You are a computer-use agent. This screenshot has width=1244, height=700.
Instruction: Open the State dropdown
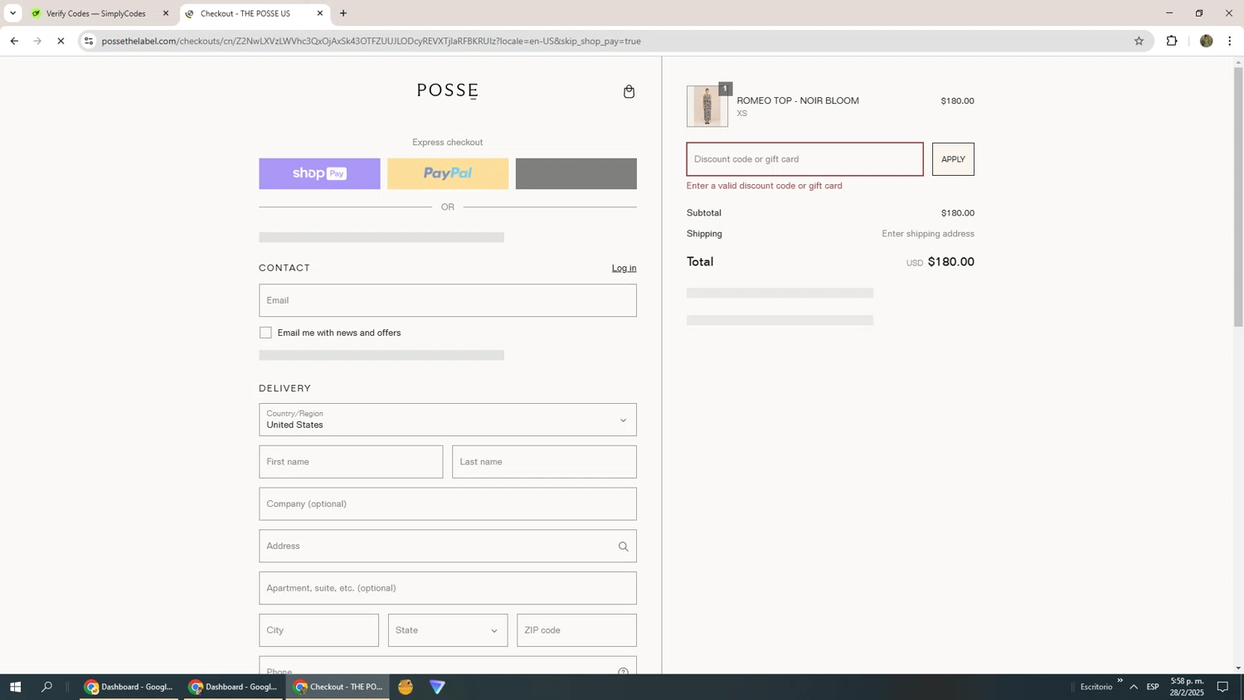point(448,630)
